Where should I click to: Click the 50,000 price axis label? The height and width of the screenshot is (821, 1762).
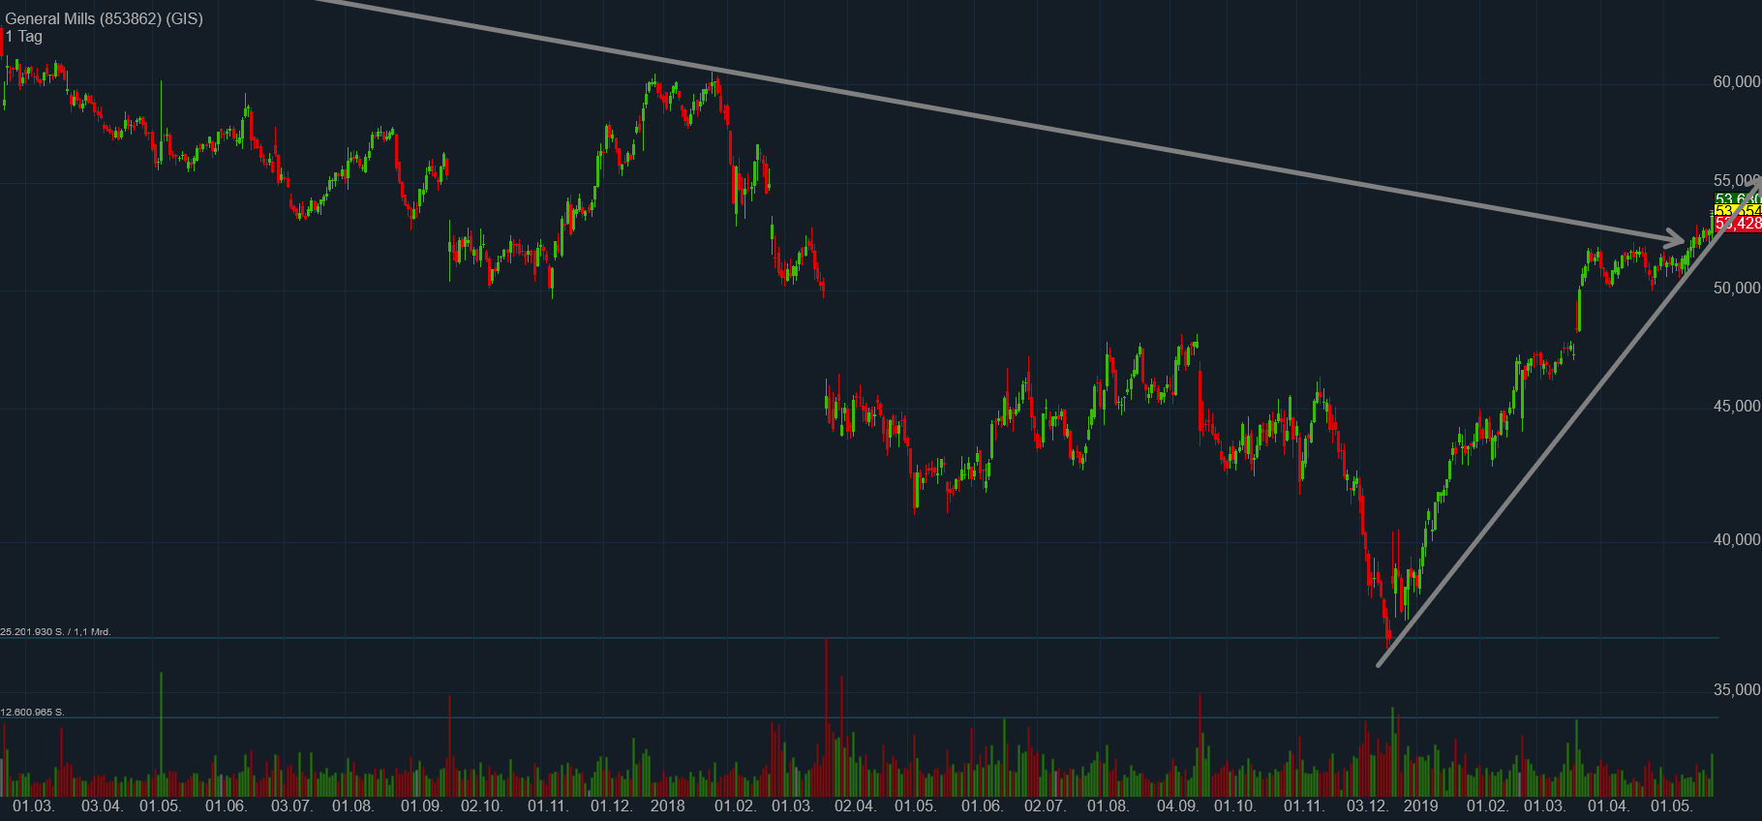click(1736, 289)
